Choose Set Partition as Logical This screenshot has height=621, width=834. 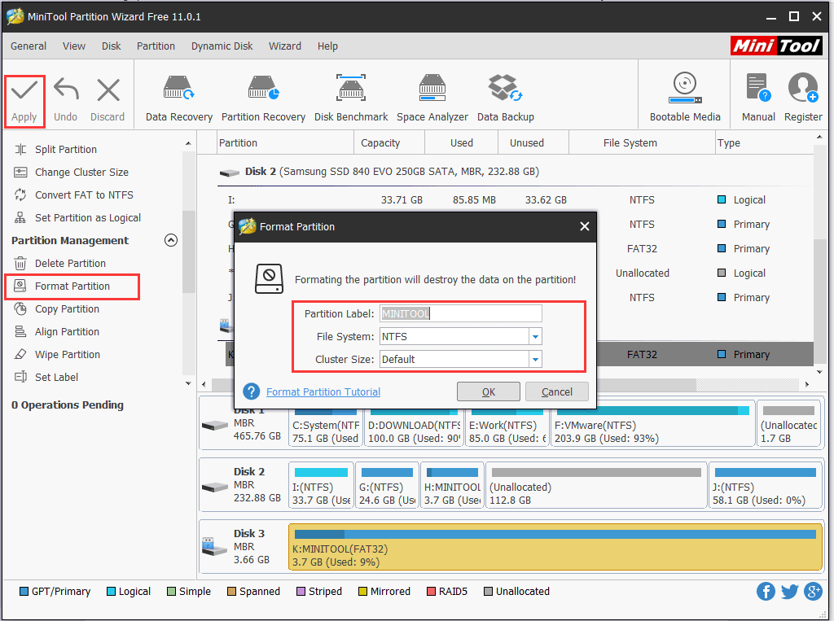pos(88,218)
